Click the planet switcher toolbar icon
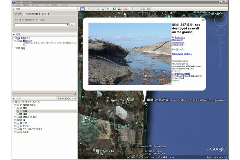Screen dimensions: 240x160 pyautogui.click(x=126, y=9)
